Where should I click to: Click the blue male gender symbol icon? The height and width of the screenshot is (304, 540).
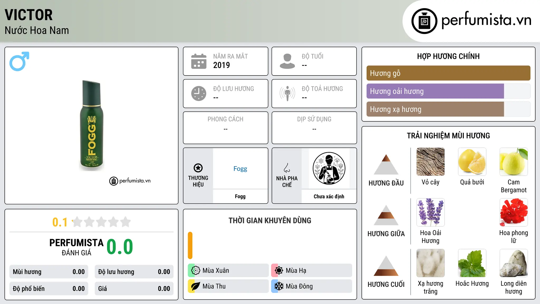point(19,61)
